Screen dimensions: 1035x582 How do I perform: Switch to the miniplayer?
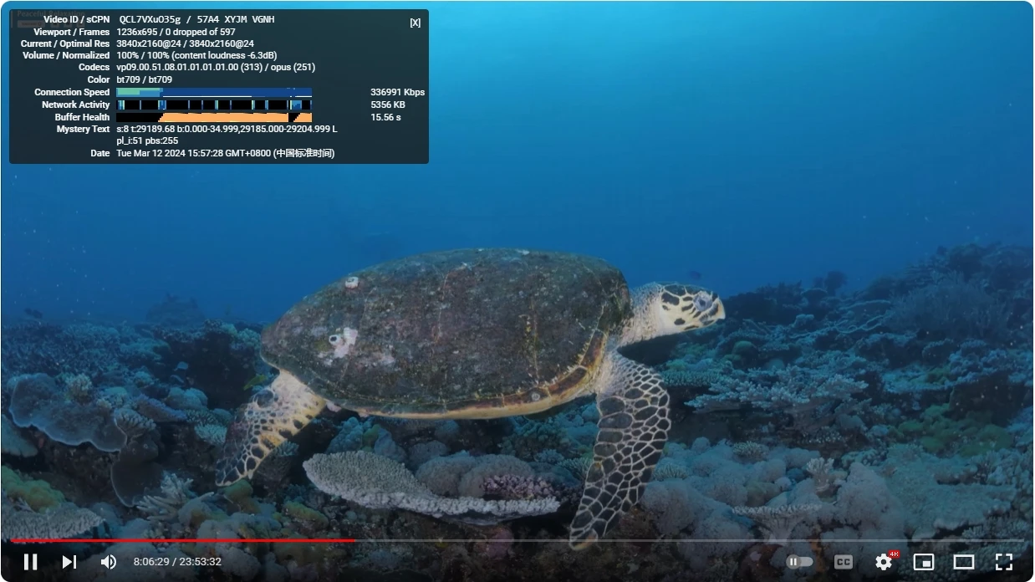(x=923, y=562)
